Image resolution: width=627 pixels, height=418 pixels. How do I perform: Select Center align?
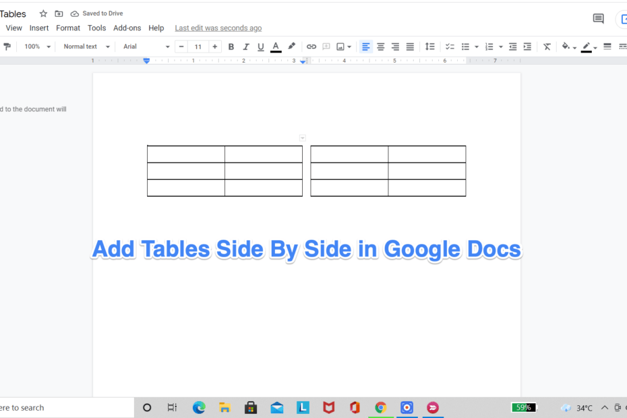[x=380, y=47]
